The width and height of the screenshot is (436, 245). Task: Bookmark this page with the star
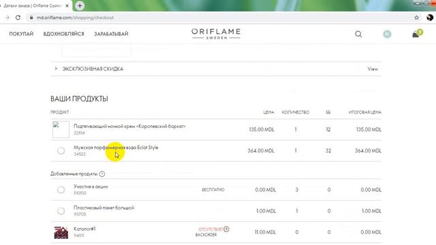click(x=416, y=18)
